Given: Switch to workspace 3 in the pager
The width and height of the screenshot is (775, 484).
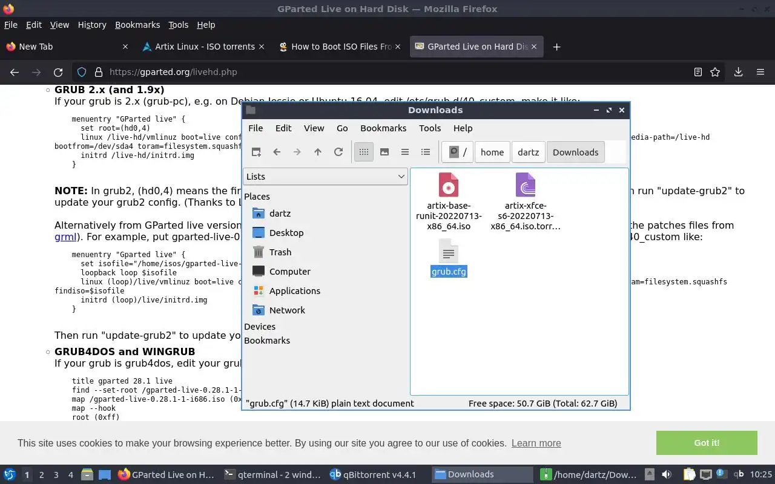Looking at the screenshot, I should (x=56, y=475).
